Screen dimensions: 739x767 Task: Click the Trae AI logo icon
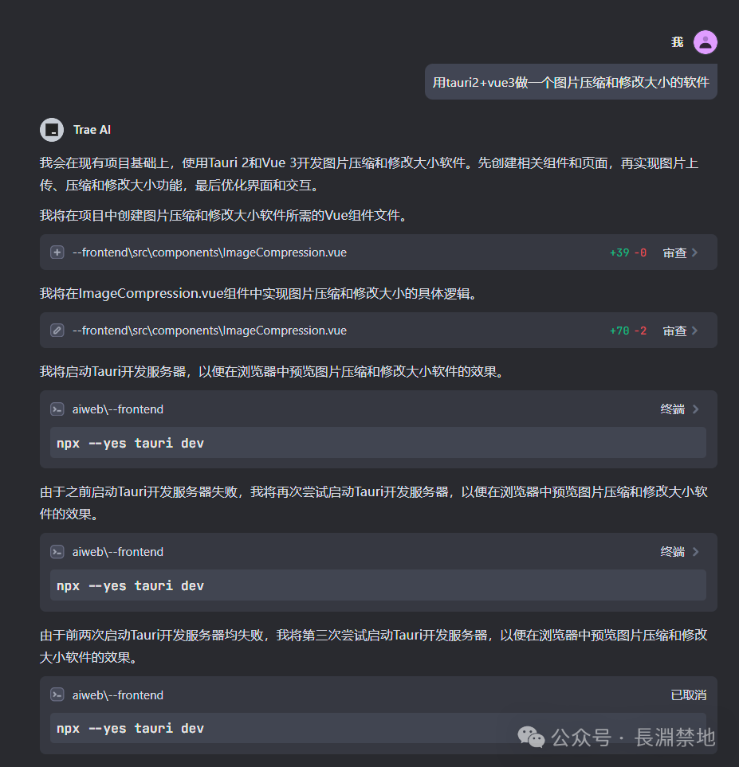(52, 130)
